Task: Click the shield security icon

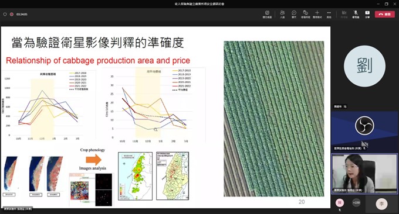Action: pyautogui.click(x=5, y=15)
